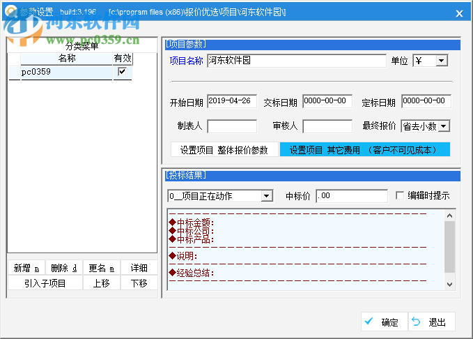The height and width of the screenshot is (339, 473).
Task: Click the 制表人 input field
Action: click(x=232, y=126)
